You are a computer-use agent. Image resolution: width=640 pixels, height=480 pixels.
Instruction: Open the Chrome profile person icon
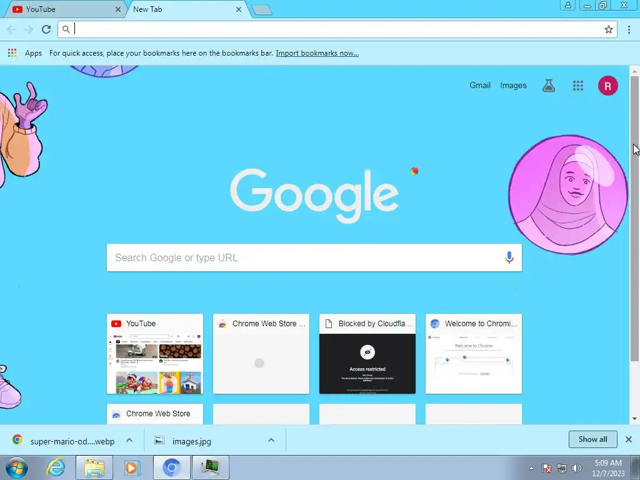point(567,5)
